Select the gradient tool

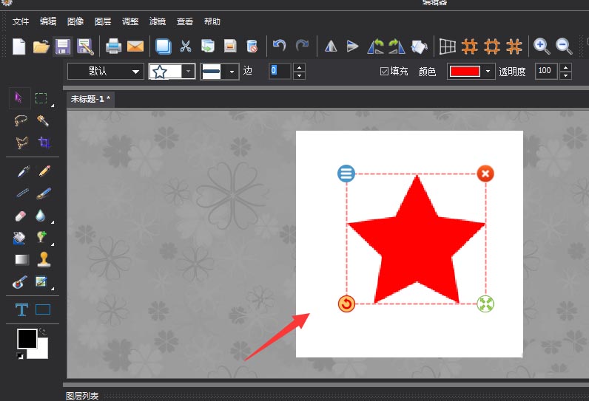21,259
